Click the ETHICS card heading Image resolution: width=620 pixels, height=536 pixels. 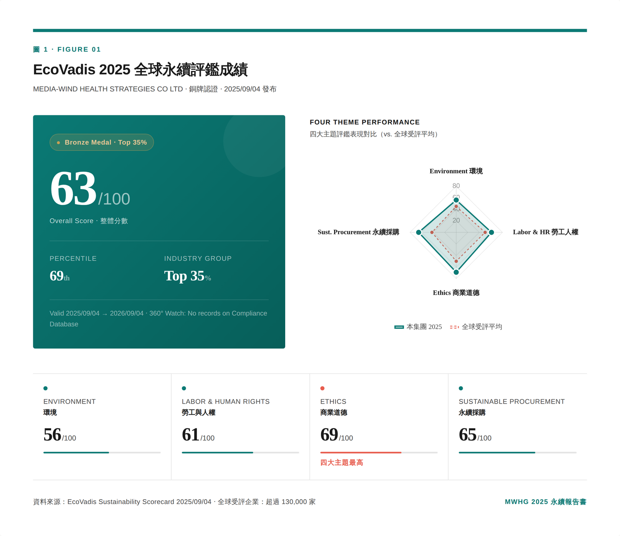coord(333,402)
